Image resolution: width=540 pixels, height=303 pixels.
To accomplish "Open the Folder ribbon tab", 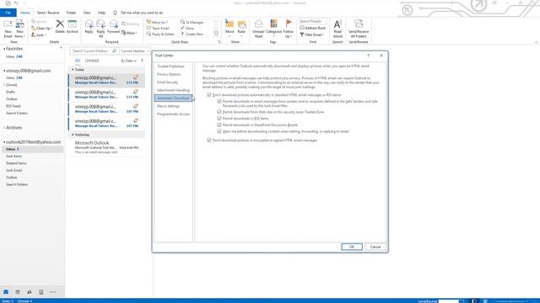I will (71, 13).
